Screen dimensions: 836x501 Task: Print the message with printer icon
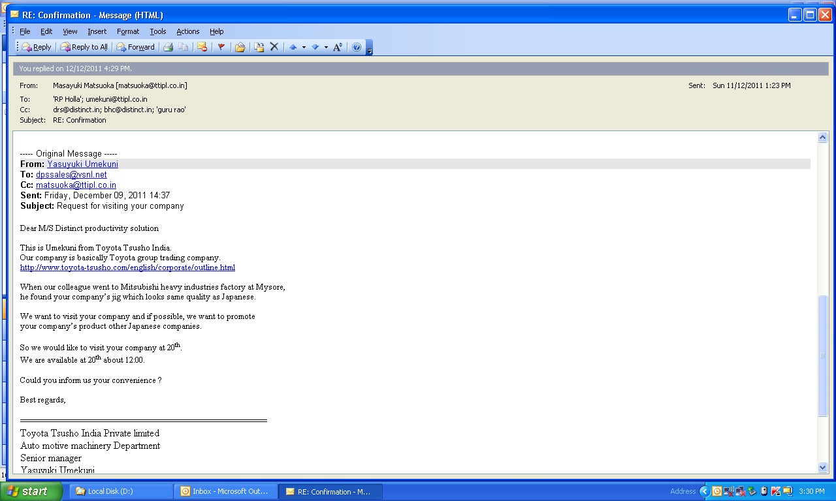tap(168, 47)
